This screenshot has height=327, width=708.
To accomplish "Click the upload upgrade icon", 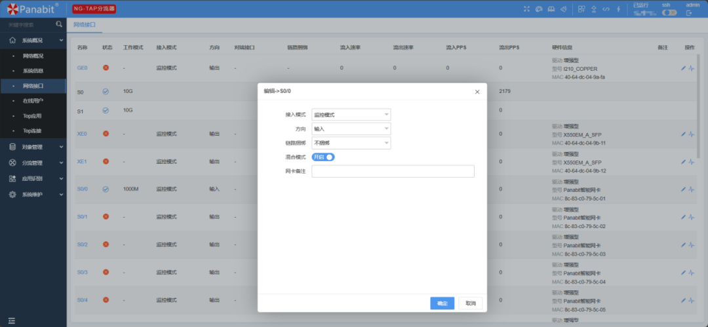I will coord(594,9).
